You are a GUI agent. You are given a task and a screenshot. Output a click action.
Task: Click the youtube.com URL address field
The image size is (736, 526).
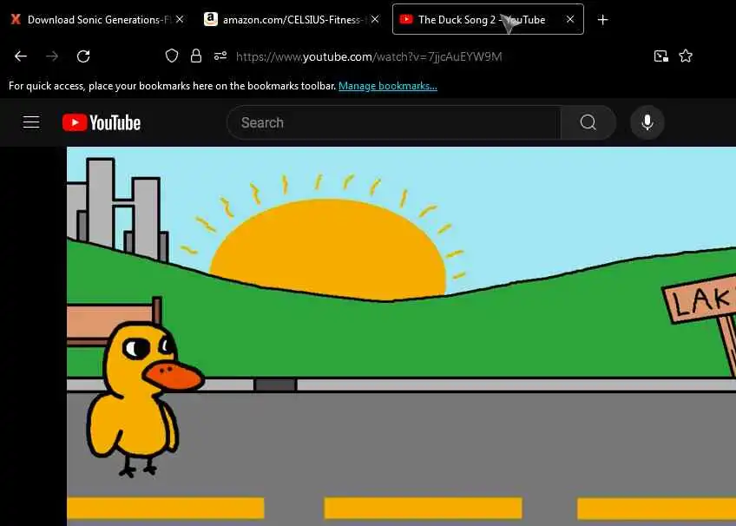click(x=369, y=56)
